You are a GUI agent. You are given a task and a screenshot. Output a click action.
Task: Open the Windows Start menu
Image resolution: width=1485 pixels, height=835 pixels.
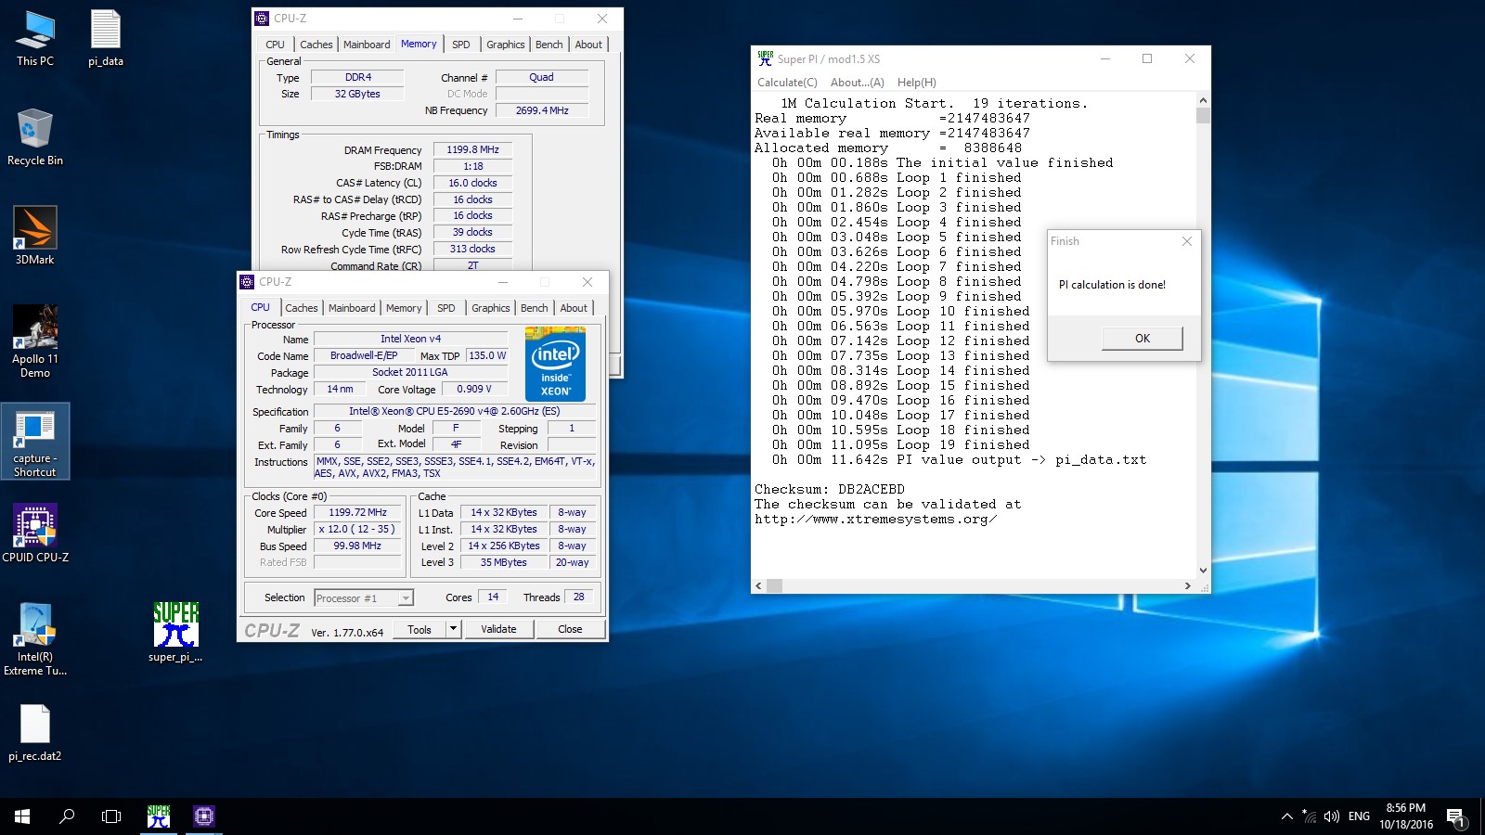pyautogui.click(x=22, y=816)
